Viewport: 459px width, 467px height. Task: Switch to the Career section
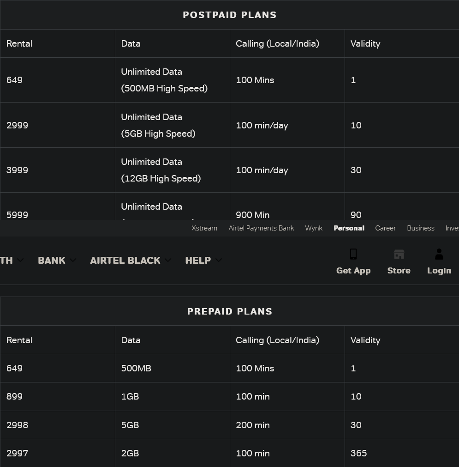click(x=386, y=228)
